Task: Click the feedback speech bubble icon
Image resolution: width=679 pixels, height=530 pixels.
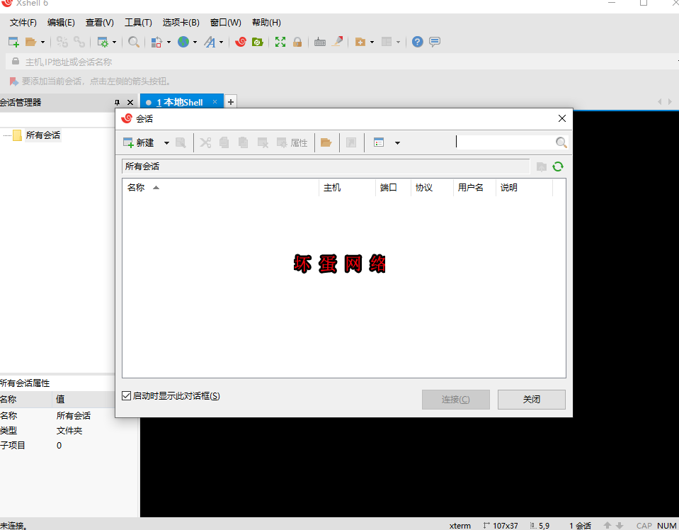Action: pos(435,42)
